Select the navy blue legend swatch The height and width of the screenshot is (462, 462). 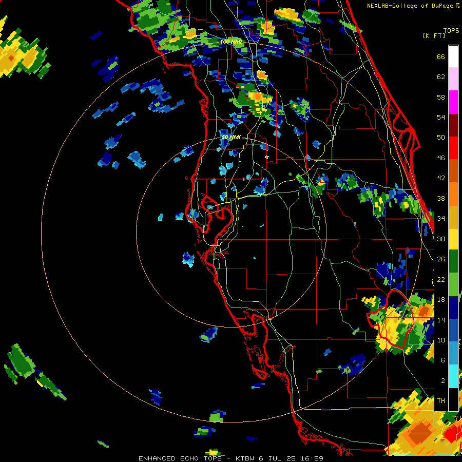(453, 307)
